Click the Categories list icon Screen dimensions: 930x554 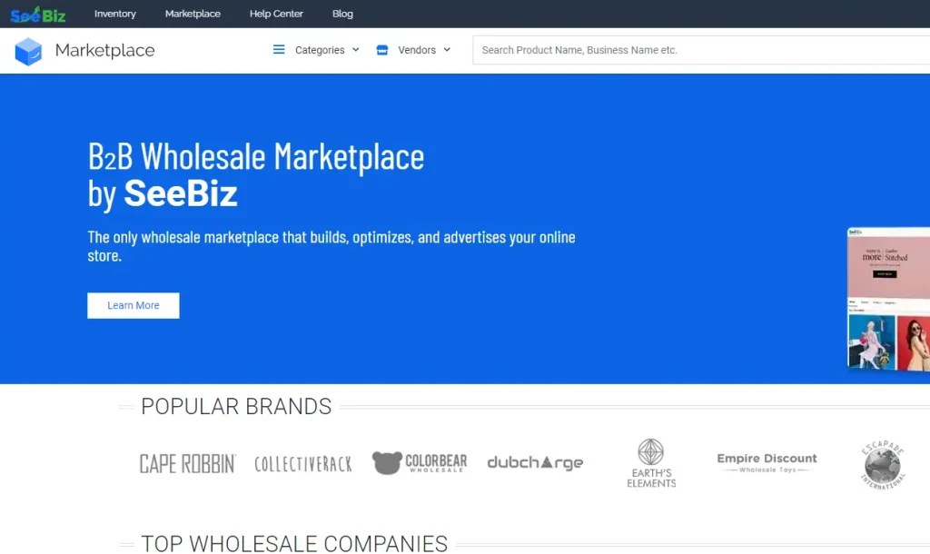coord(279,50)
